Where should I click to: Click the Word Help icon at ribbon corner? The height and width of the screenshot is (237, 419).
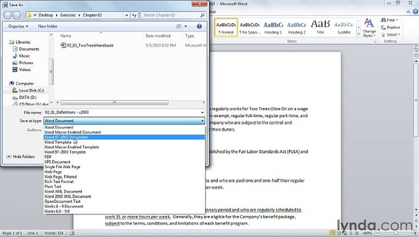point(416,11)
